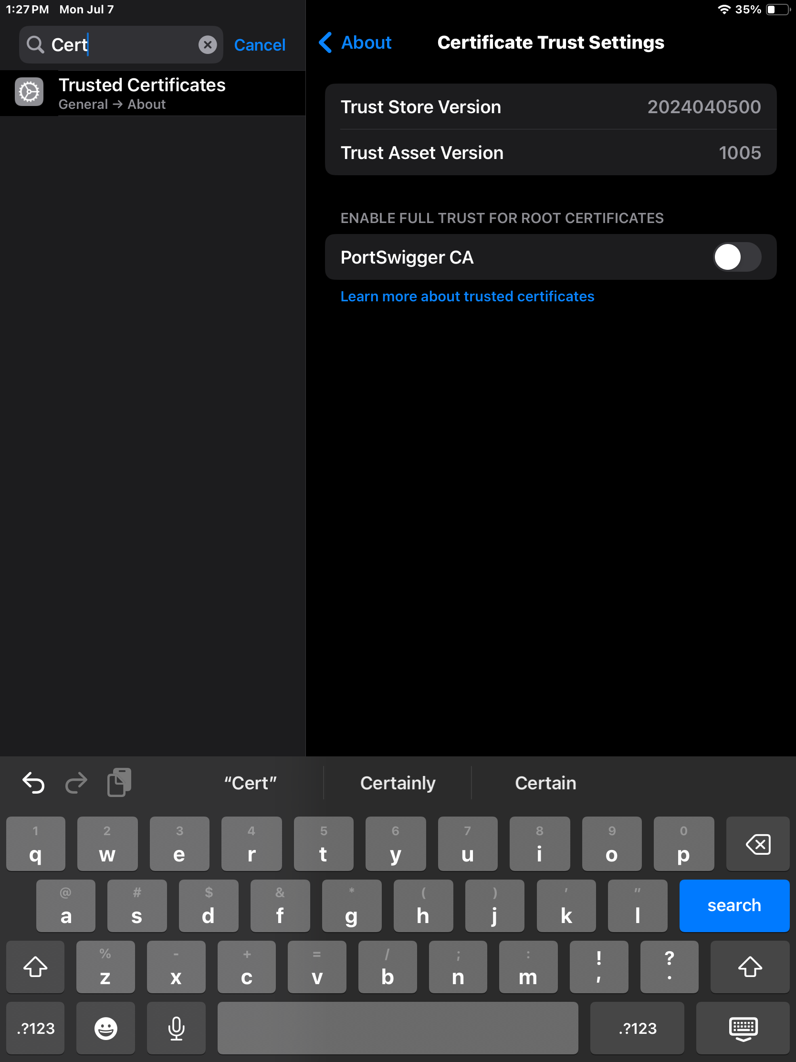
Task: Tap the c key
Action: click(x=247, y=967)
